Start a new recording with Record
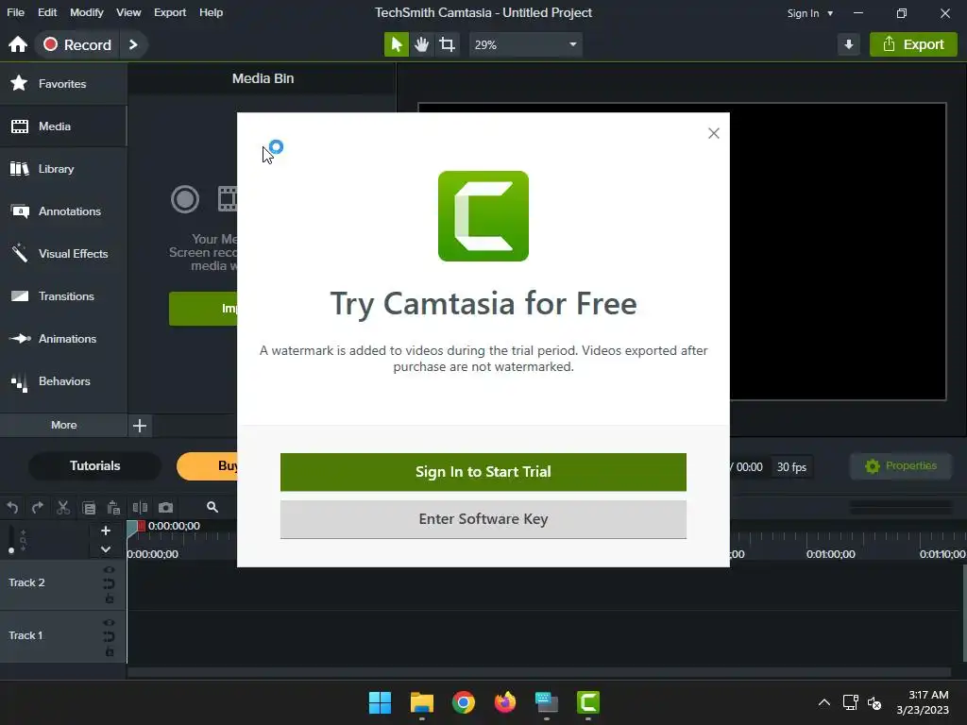This screenshot has width=967, height=725. pos(77,44)
